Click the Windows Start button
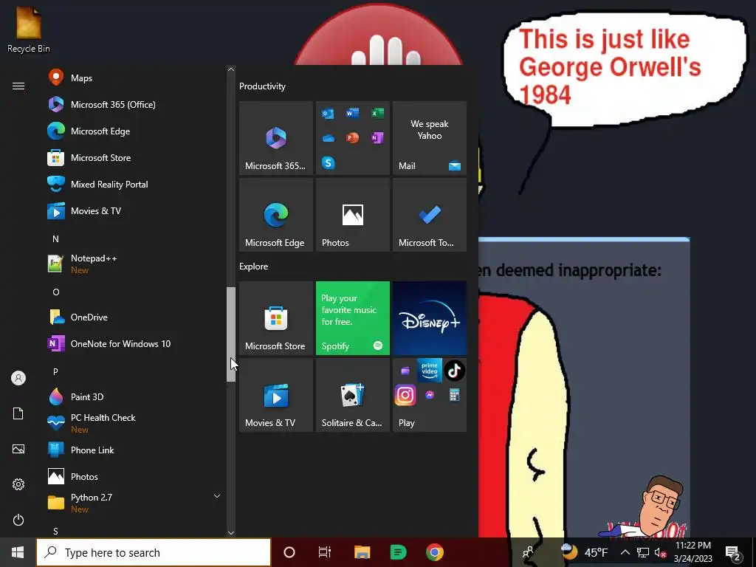Image resolution: width=756 pixels, height=567 pixels. pos(18,552)
